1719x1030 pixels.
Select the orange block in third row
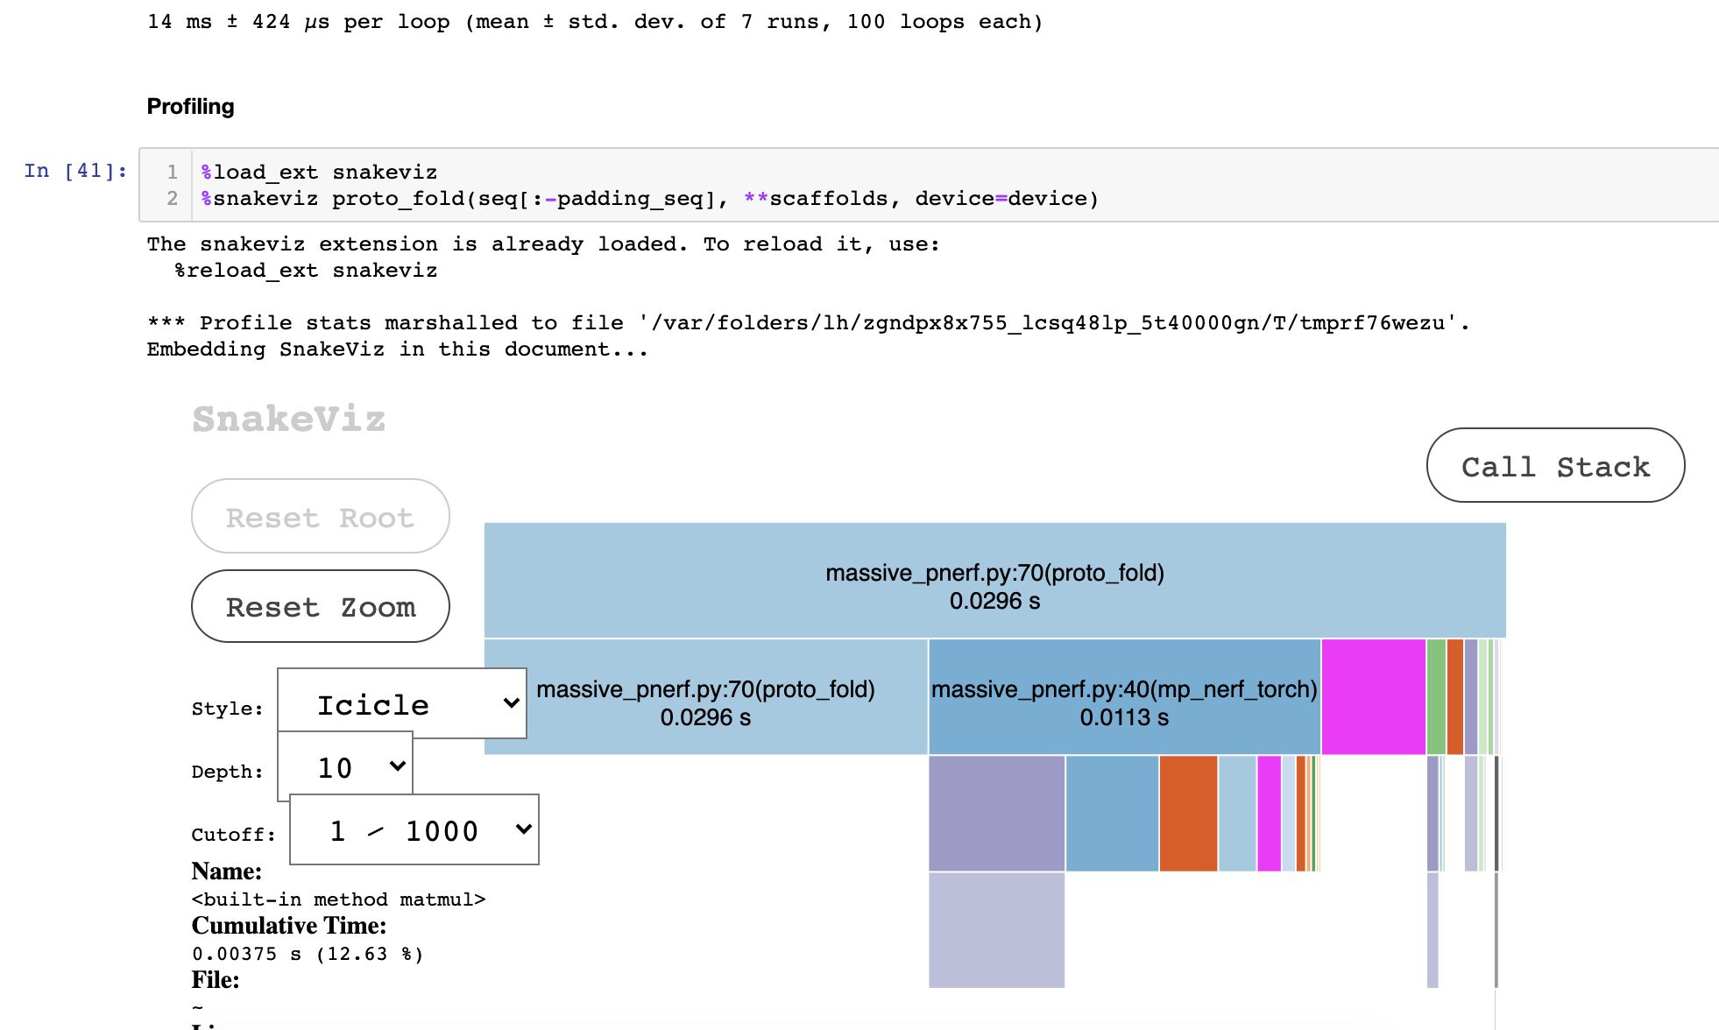click(x=1188, y=813)
